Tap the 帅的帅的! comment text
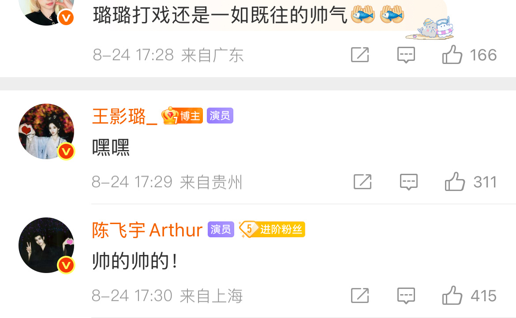Image resolution: width=516 pixels, height=318 pixels. point(135,261)
